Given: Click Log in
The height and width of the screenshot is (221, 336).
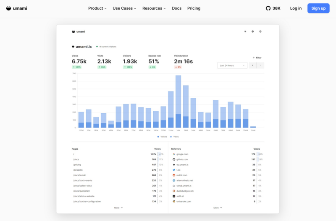Looking at the screenshot, I should [x=296, y=8].
